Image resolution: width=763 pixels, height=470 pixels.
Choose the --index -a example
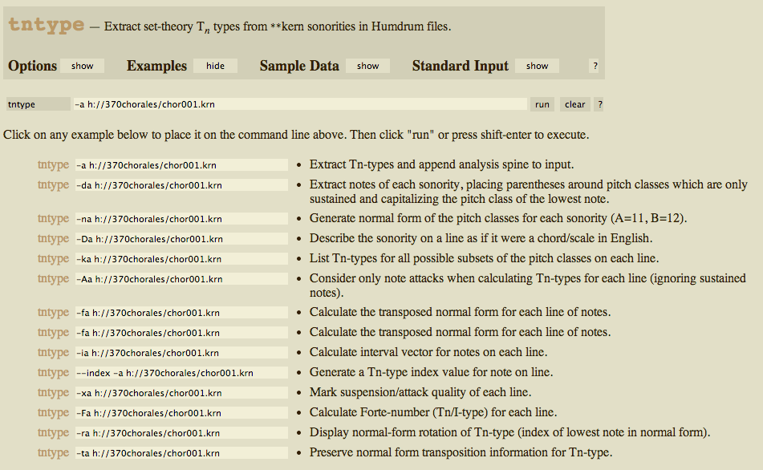181,373
